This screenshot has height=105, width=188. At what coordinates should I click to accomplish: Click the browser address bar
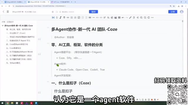point(91,6)
